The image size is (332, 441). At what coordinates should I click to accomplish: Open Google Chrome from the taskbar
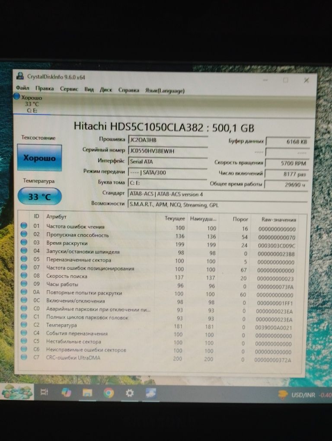coord(109,393)
